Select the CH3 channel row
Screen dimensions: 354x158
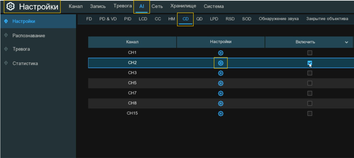pyautogui.click(x=132, y=73)
